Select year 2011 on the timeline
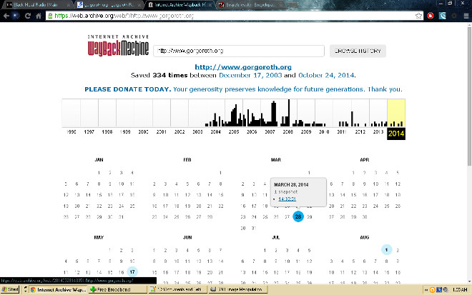This screenshot has height=295, width=472. pyautogui.click(x=342, y=131)
